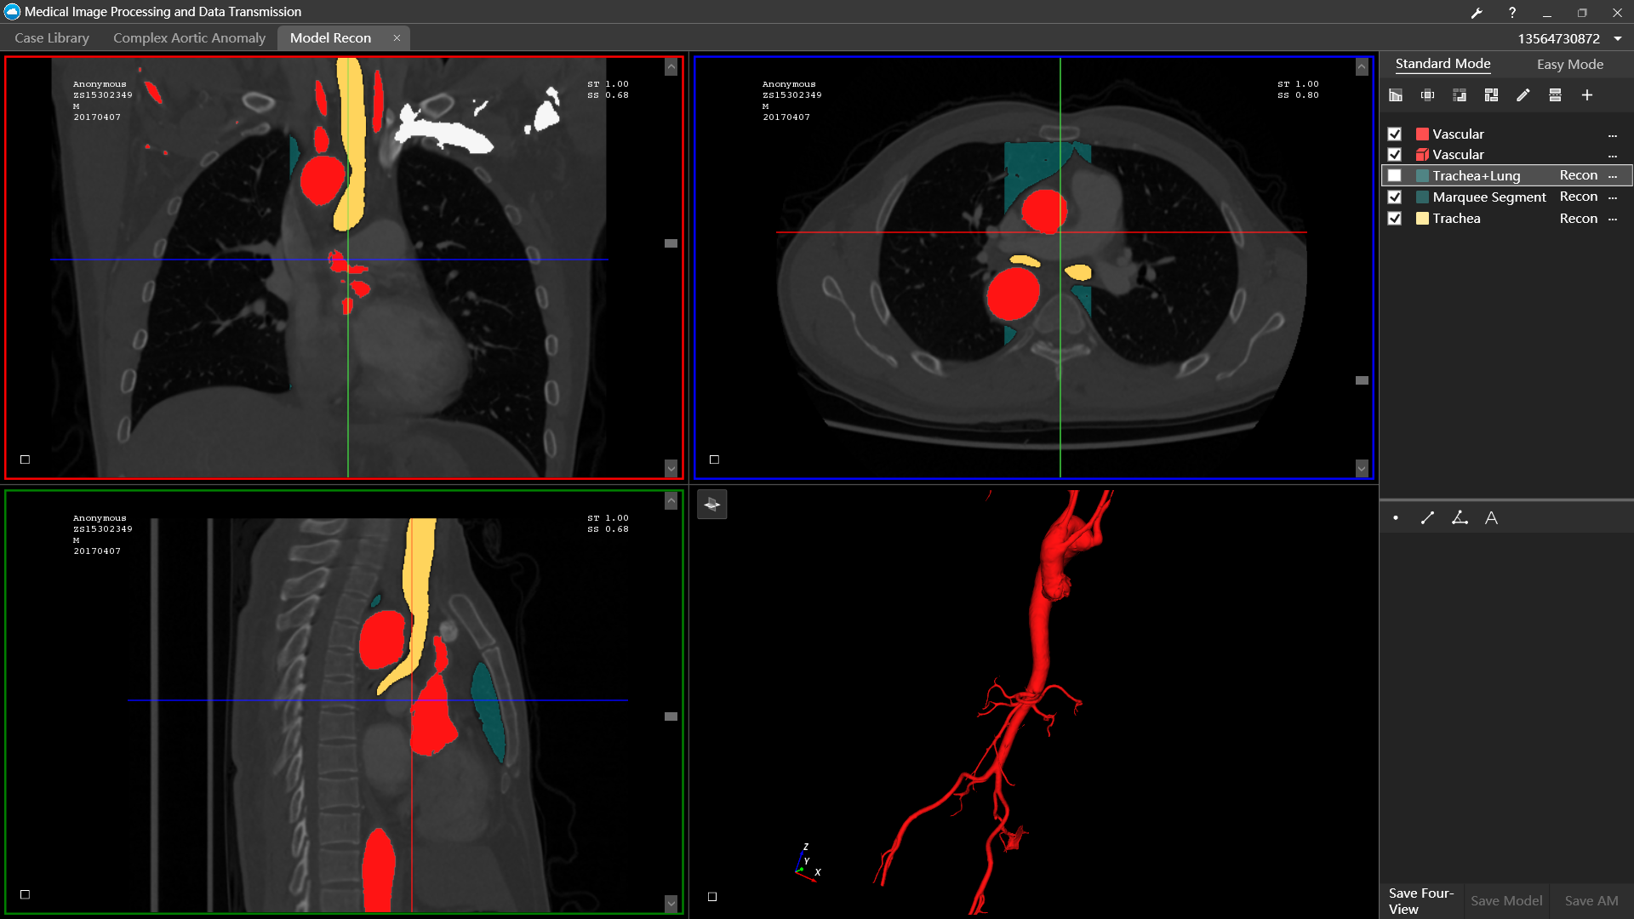Click the pencil edit tool
1634x919 pixels.
(1523, 95)
